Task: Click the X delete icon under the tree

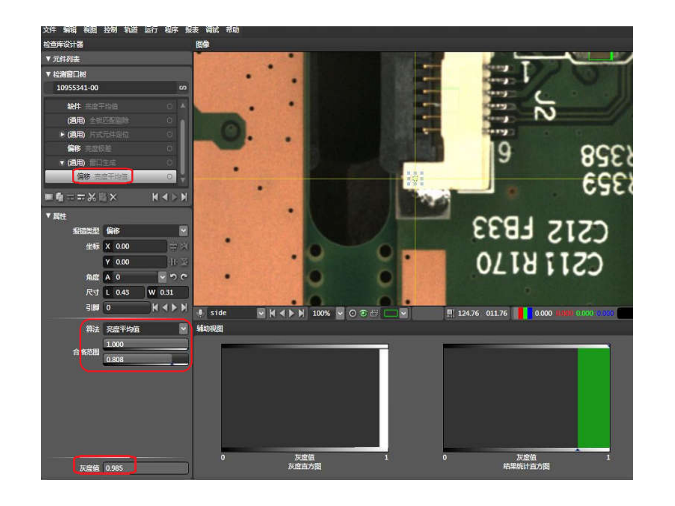Action: (x=113, y=197)
